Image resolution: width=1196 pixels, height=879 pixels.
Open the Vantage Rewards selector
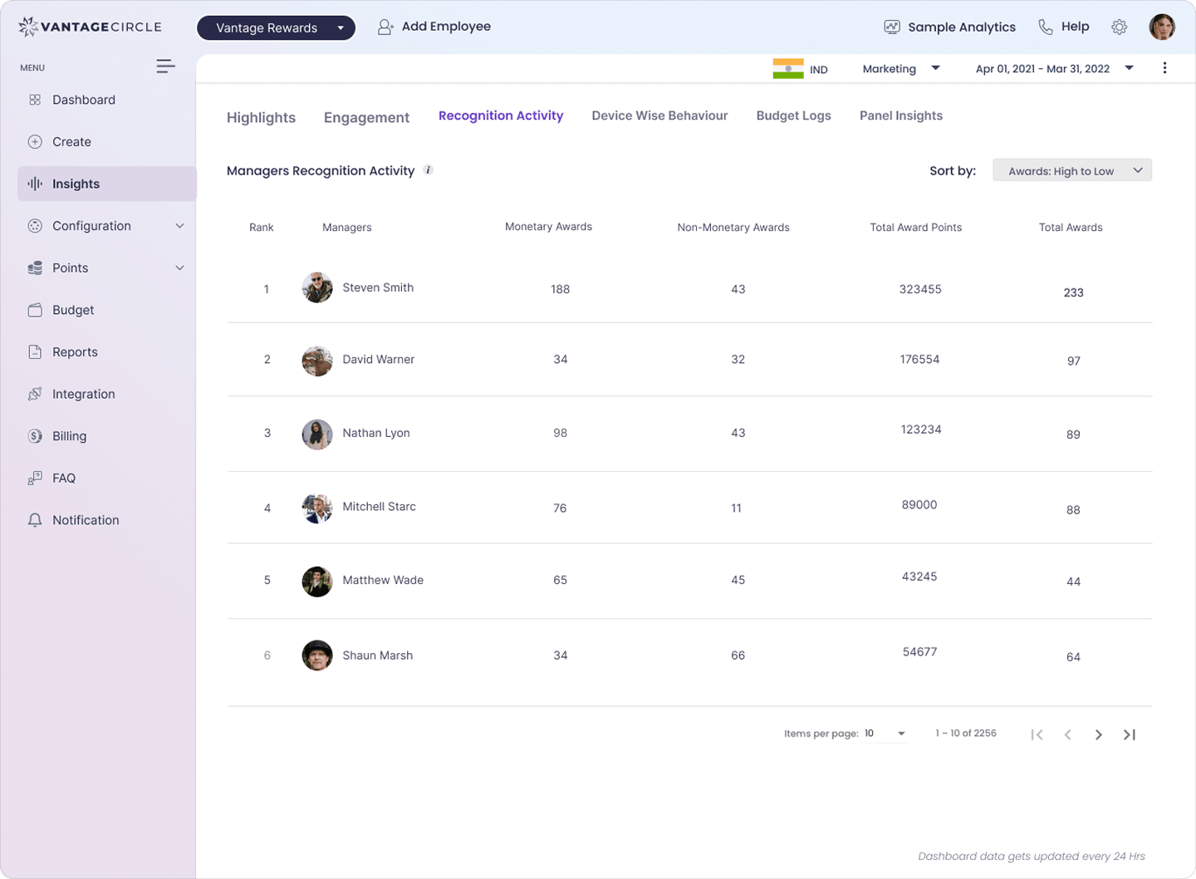[276, 27]
